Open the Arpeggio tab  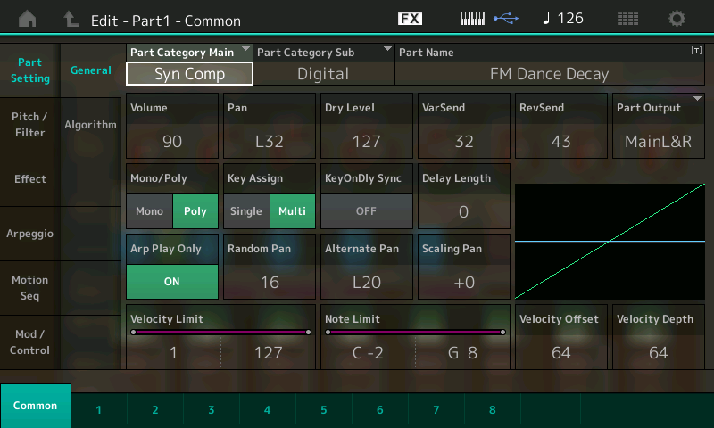(x=30, y=234)
